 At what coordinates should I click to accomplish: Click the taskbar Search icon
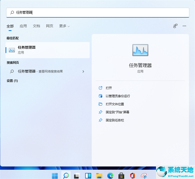coord(66,175)
